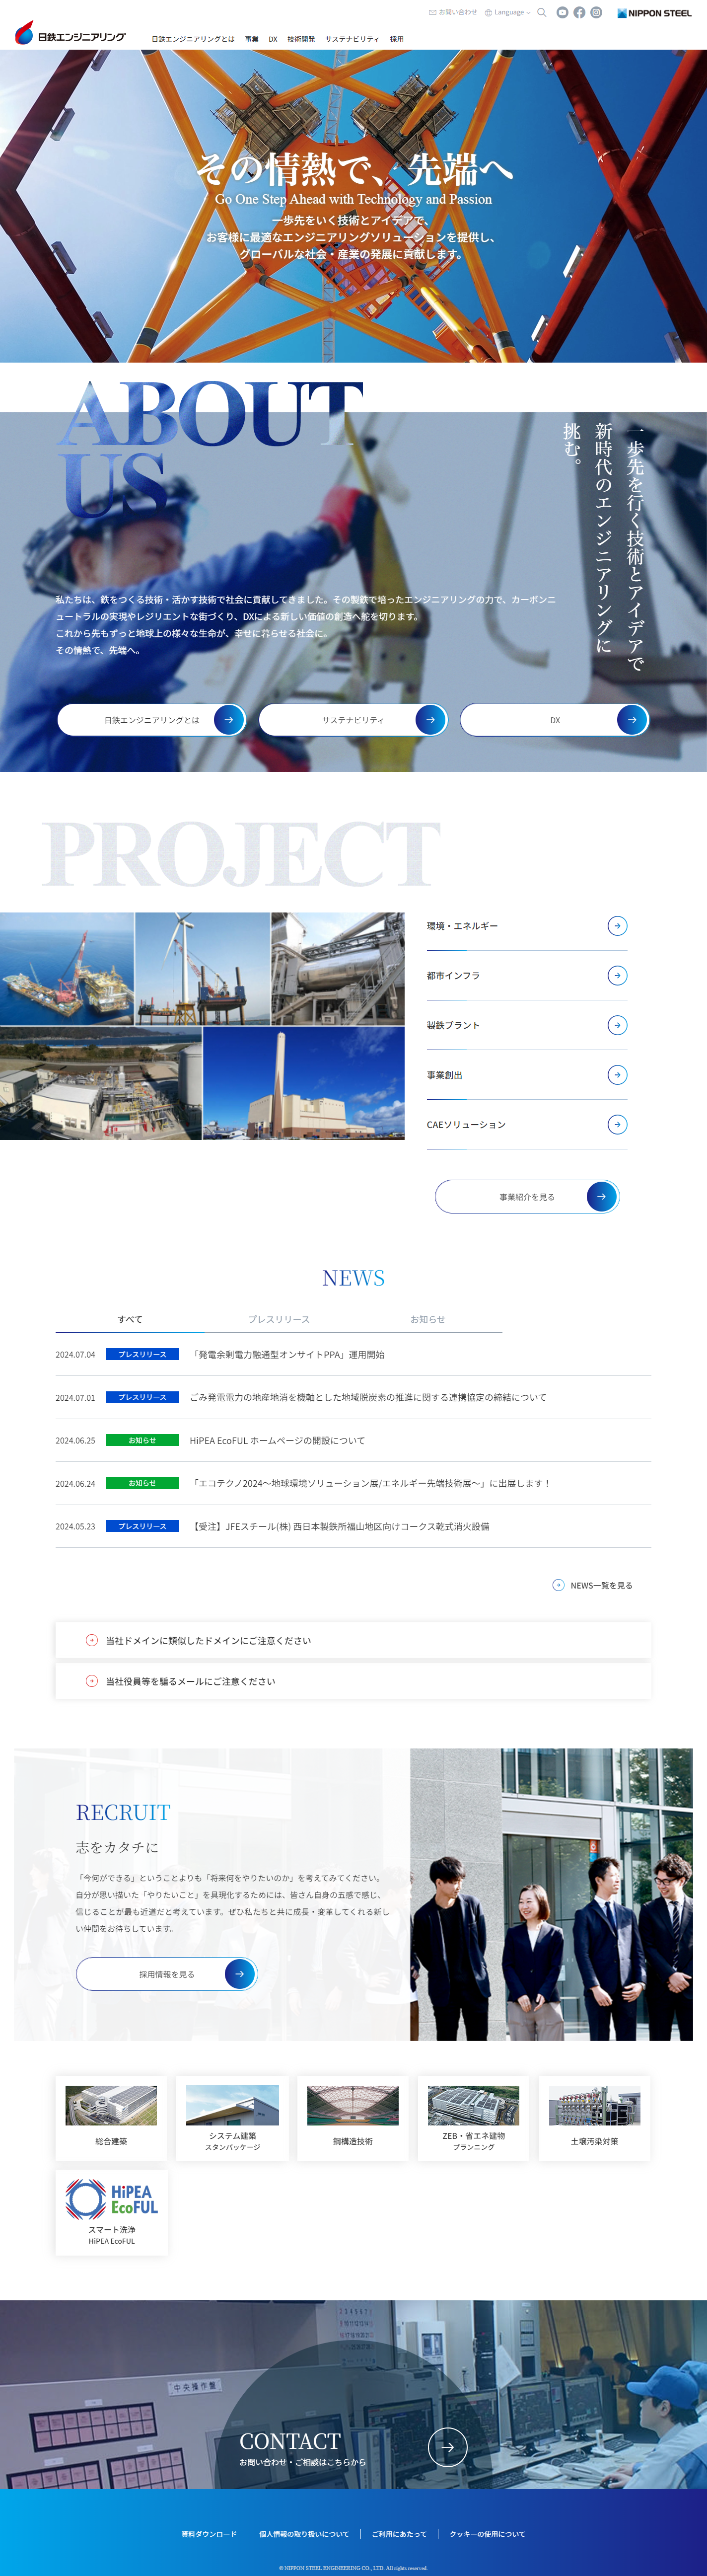Open the YouTube channel icon

point(562,13)
